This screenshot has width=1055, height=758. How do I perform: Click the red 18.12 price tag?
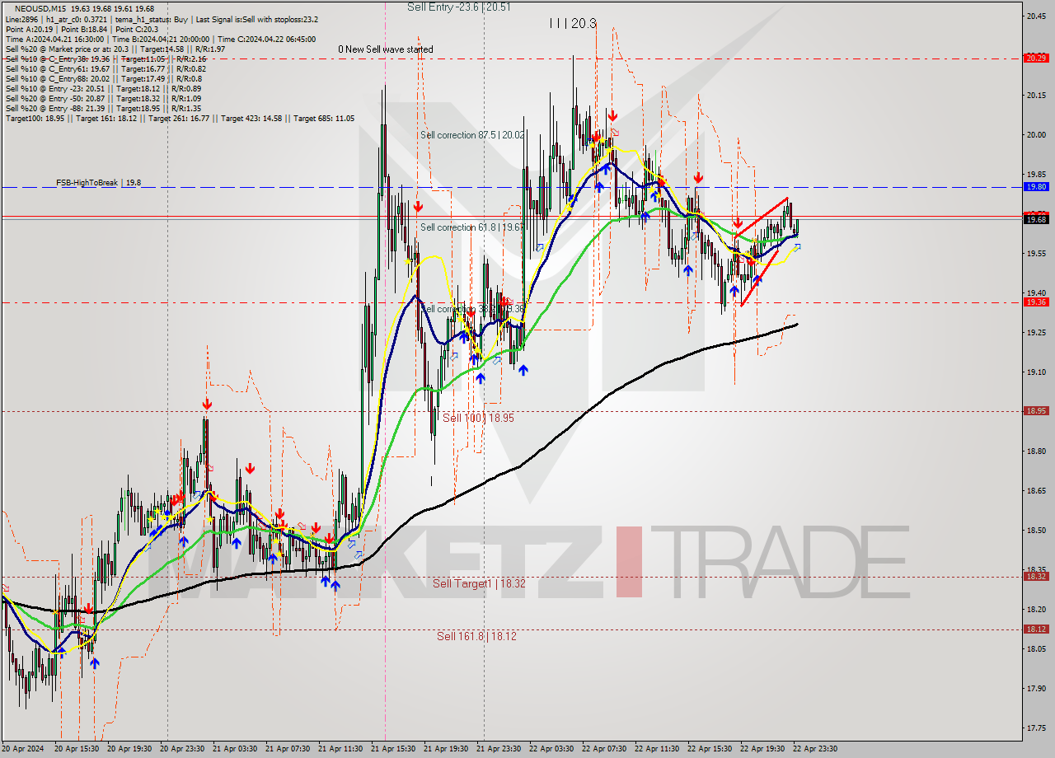pos(1036,629)
